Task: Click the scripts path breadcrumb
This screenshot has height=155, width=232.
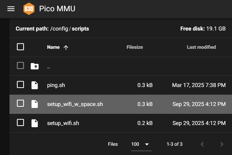Action: coord(80,29)
